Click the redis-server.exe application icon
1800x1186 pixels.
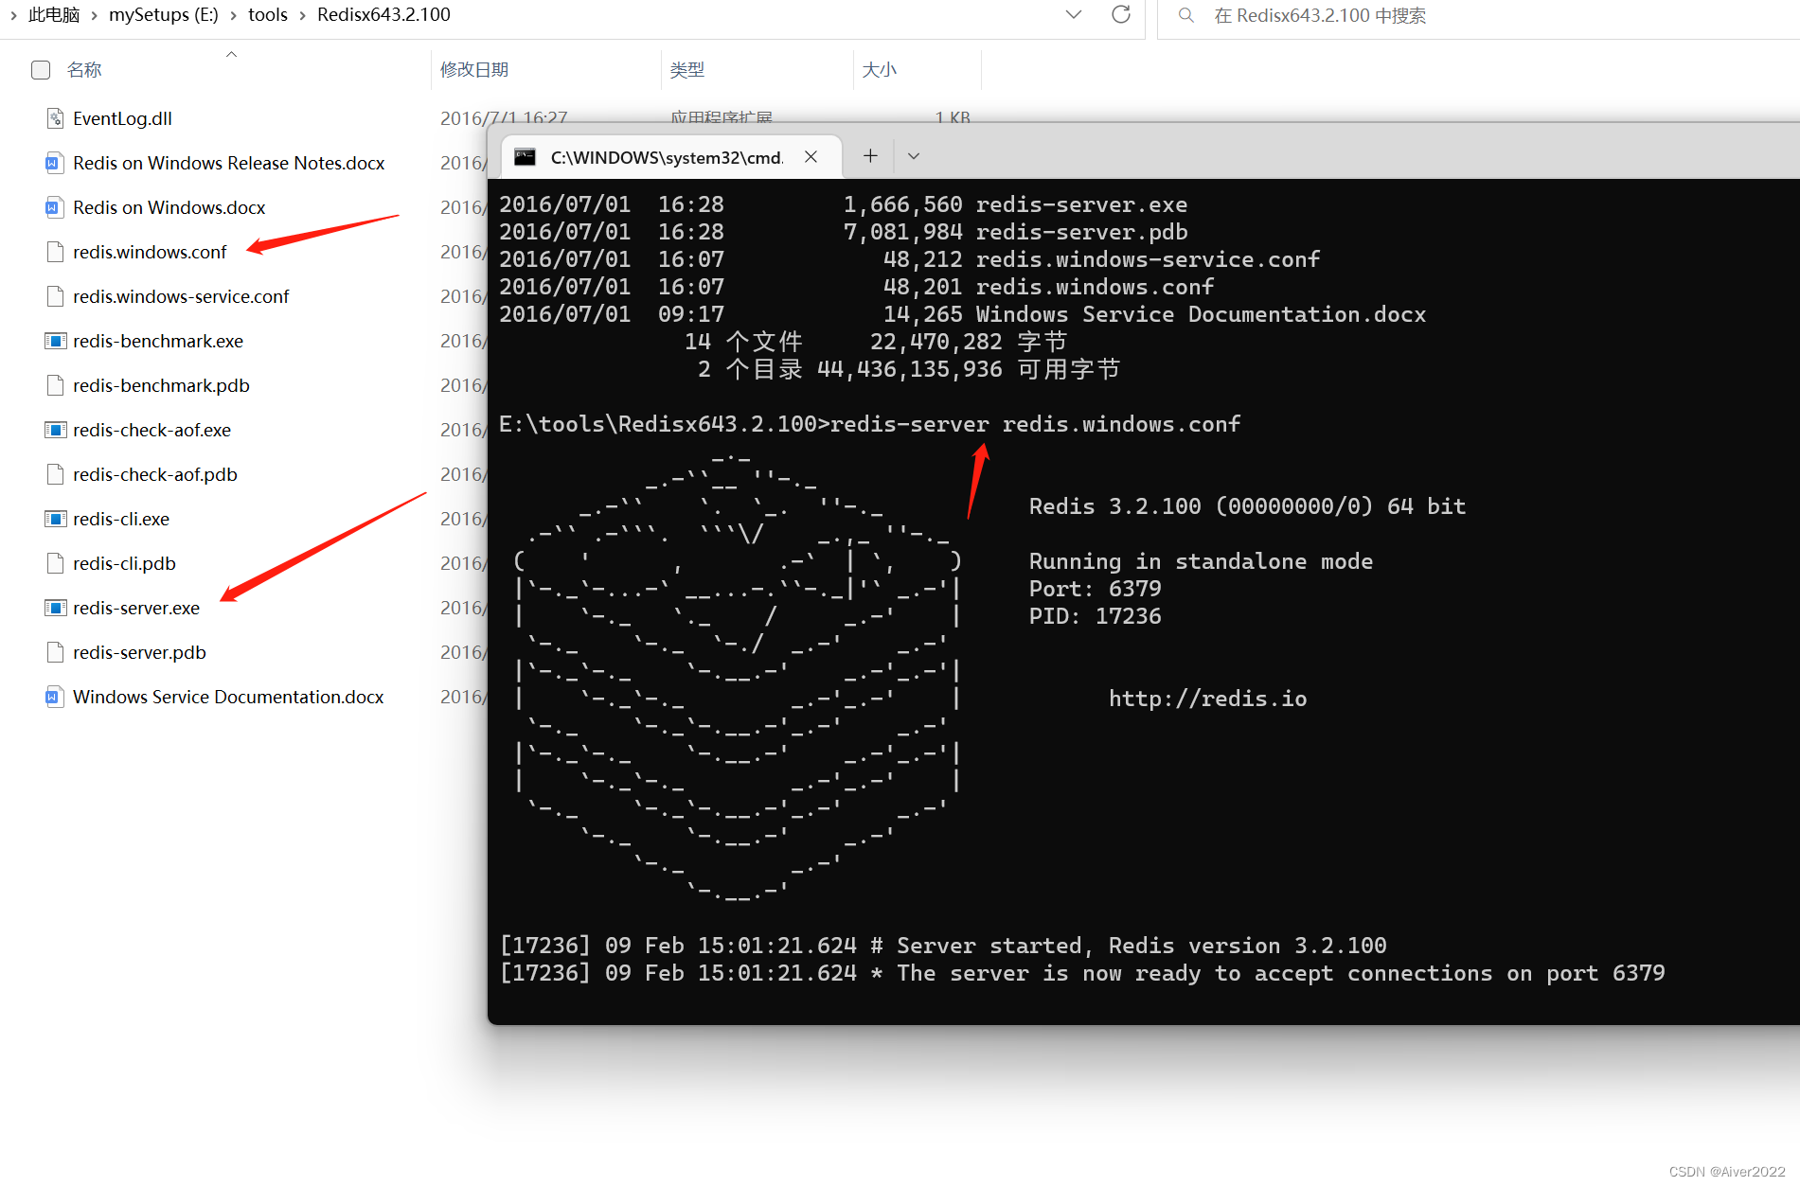pyautogui.click(x=55, y=608)
